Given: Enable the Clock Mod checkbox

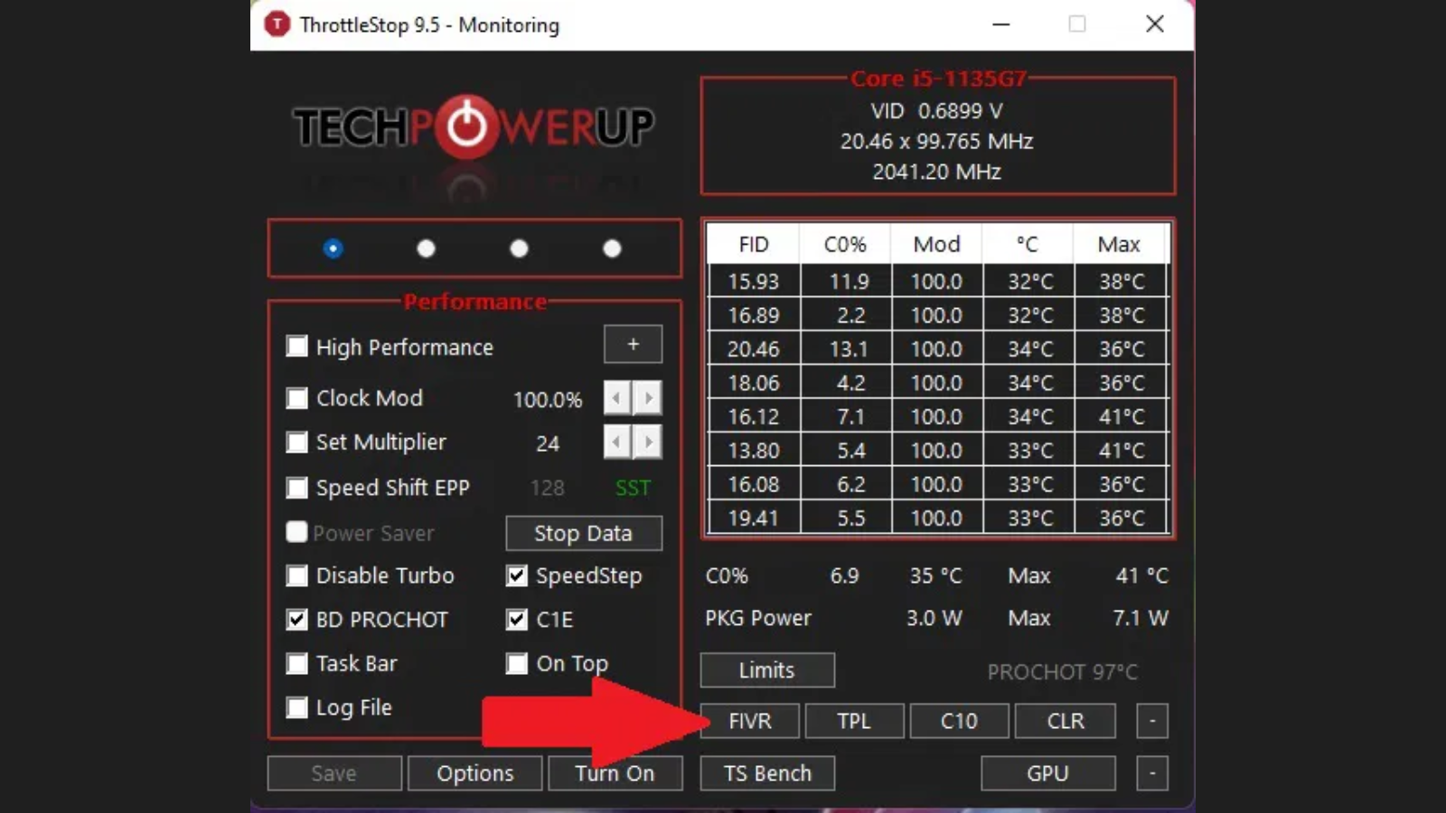Looking at the screenshot, I should pyautogui.click(x=296, y=397).
